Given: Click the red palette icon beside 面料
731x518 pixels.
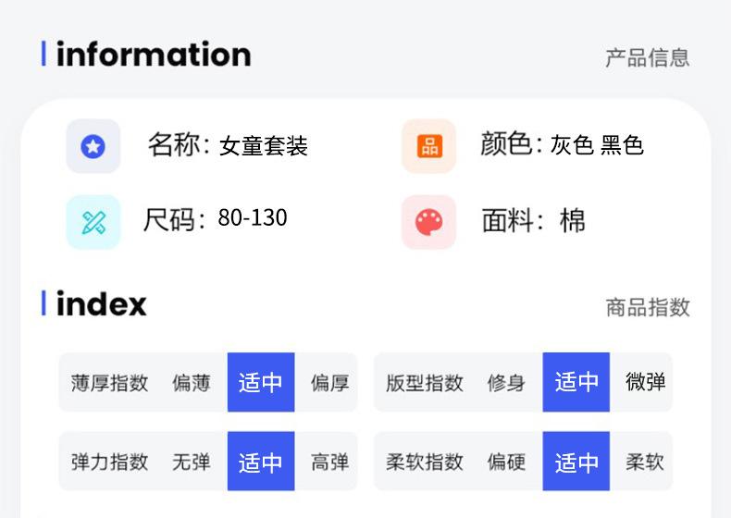Looking at the screenshot, I should tap(428, 222).
